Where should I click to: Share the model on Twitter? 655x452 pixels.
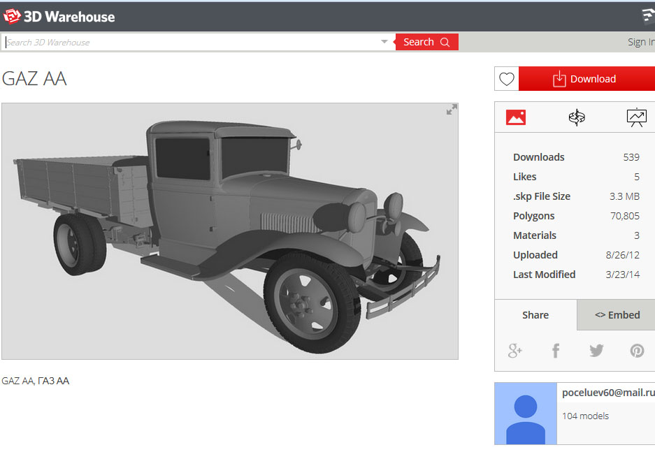click(x=596, y=351)
